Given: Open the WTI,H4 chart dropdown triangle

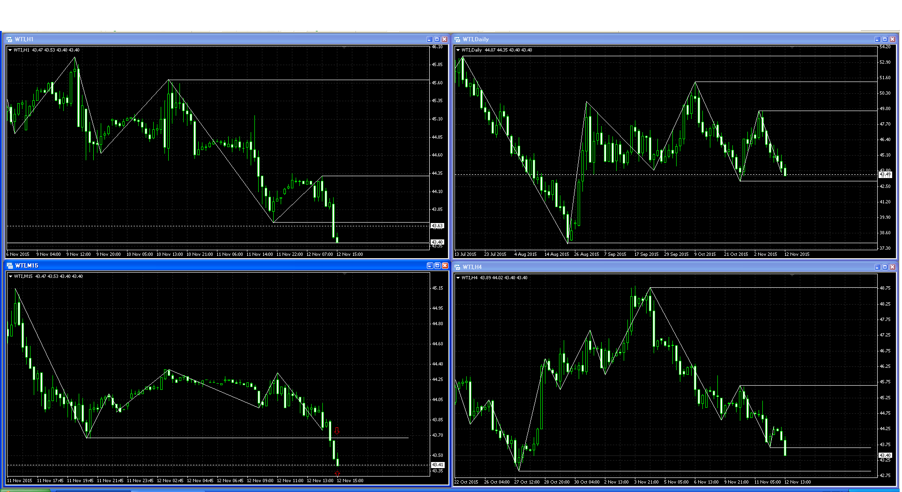Looking at the screenshot, I should tap(458, 278).
